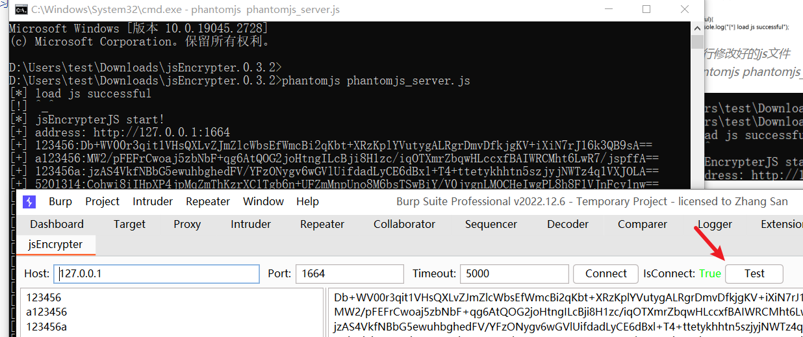This screenshot has width=803, height=337.
Task: Switch to the Sequencer tab
Action: 491,224
